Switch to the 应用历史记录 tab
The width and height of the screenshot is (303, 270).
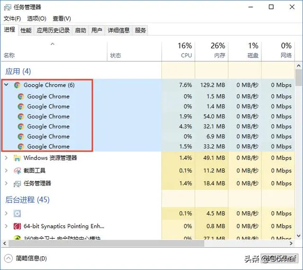(x=53, y=30)
